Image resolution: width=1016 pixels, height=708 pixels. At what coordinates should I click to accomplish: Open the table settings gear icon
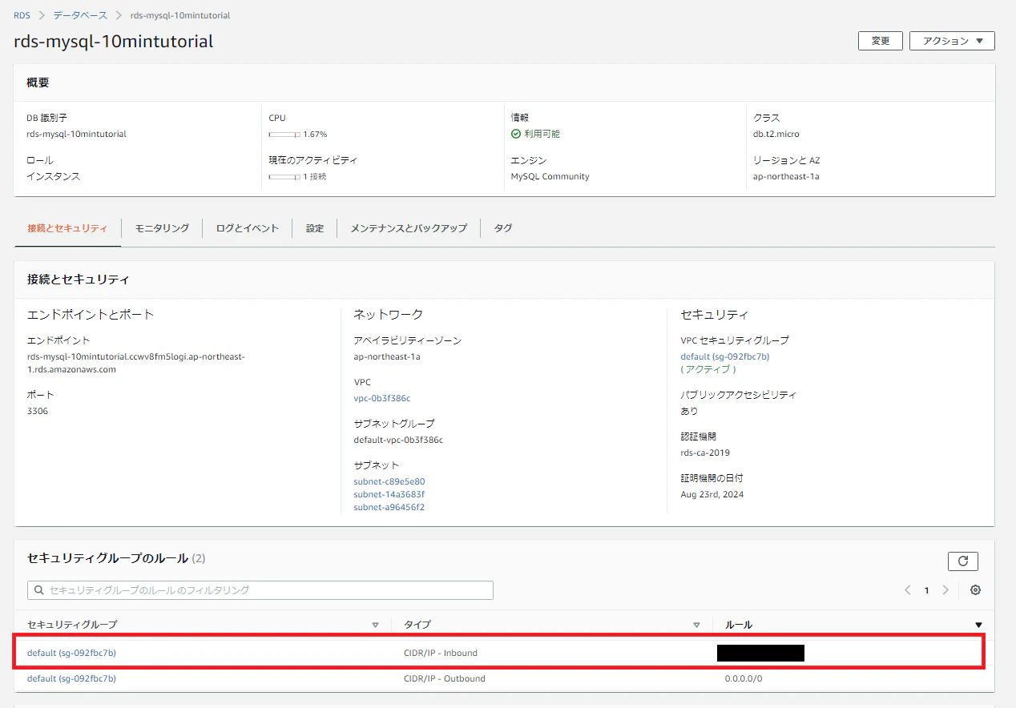click(x=975, y=590)
